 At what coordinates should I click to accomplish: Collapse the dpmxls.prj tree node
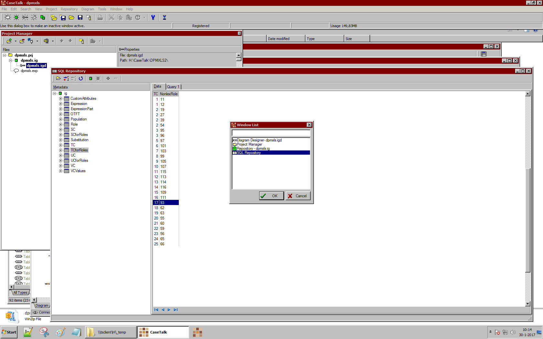coord(5,55)
